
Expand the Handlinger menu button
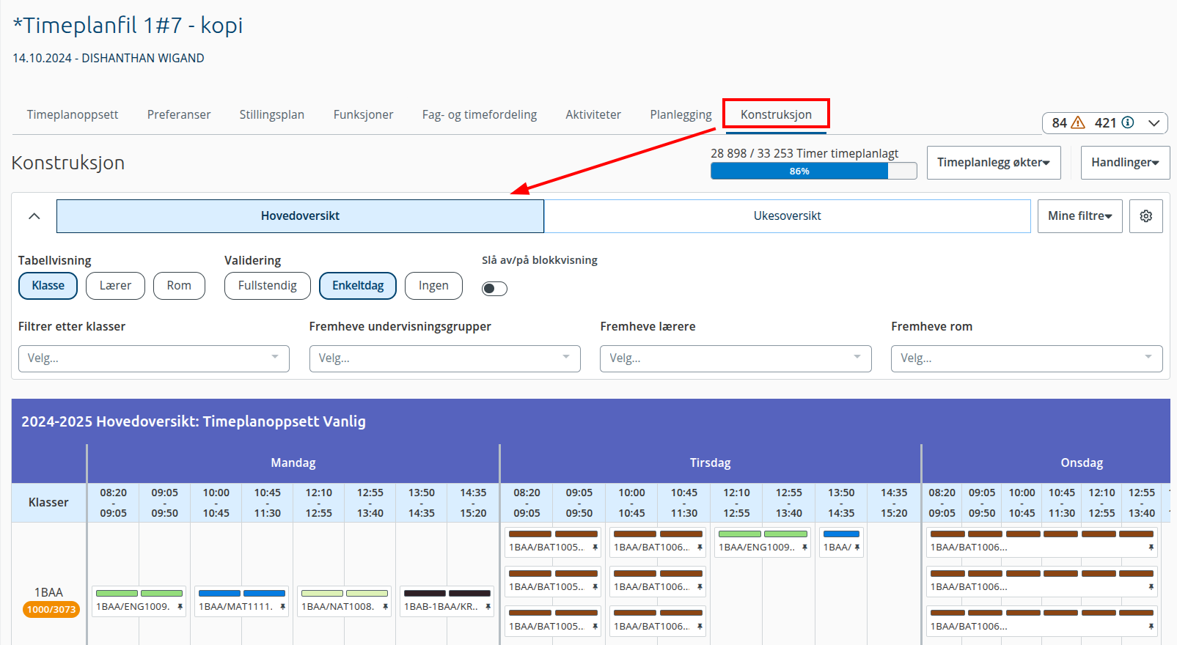click(1125, 163)
